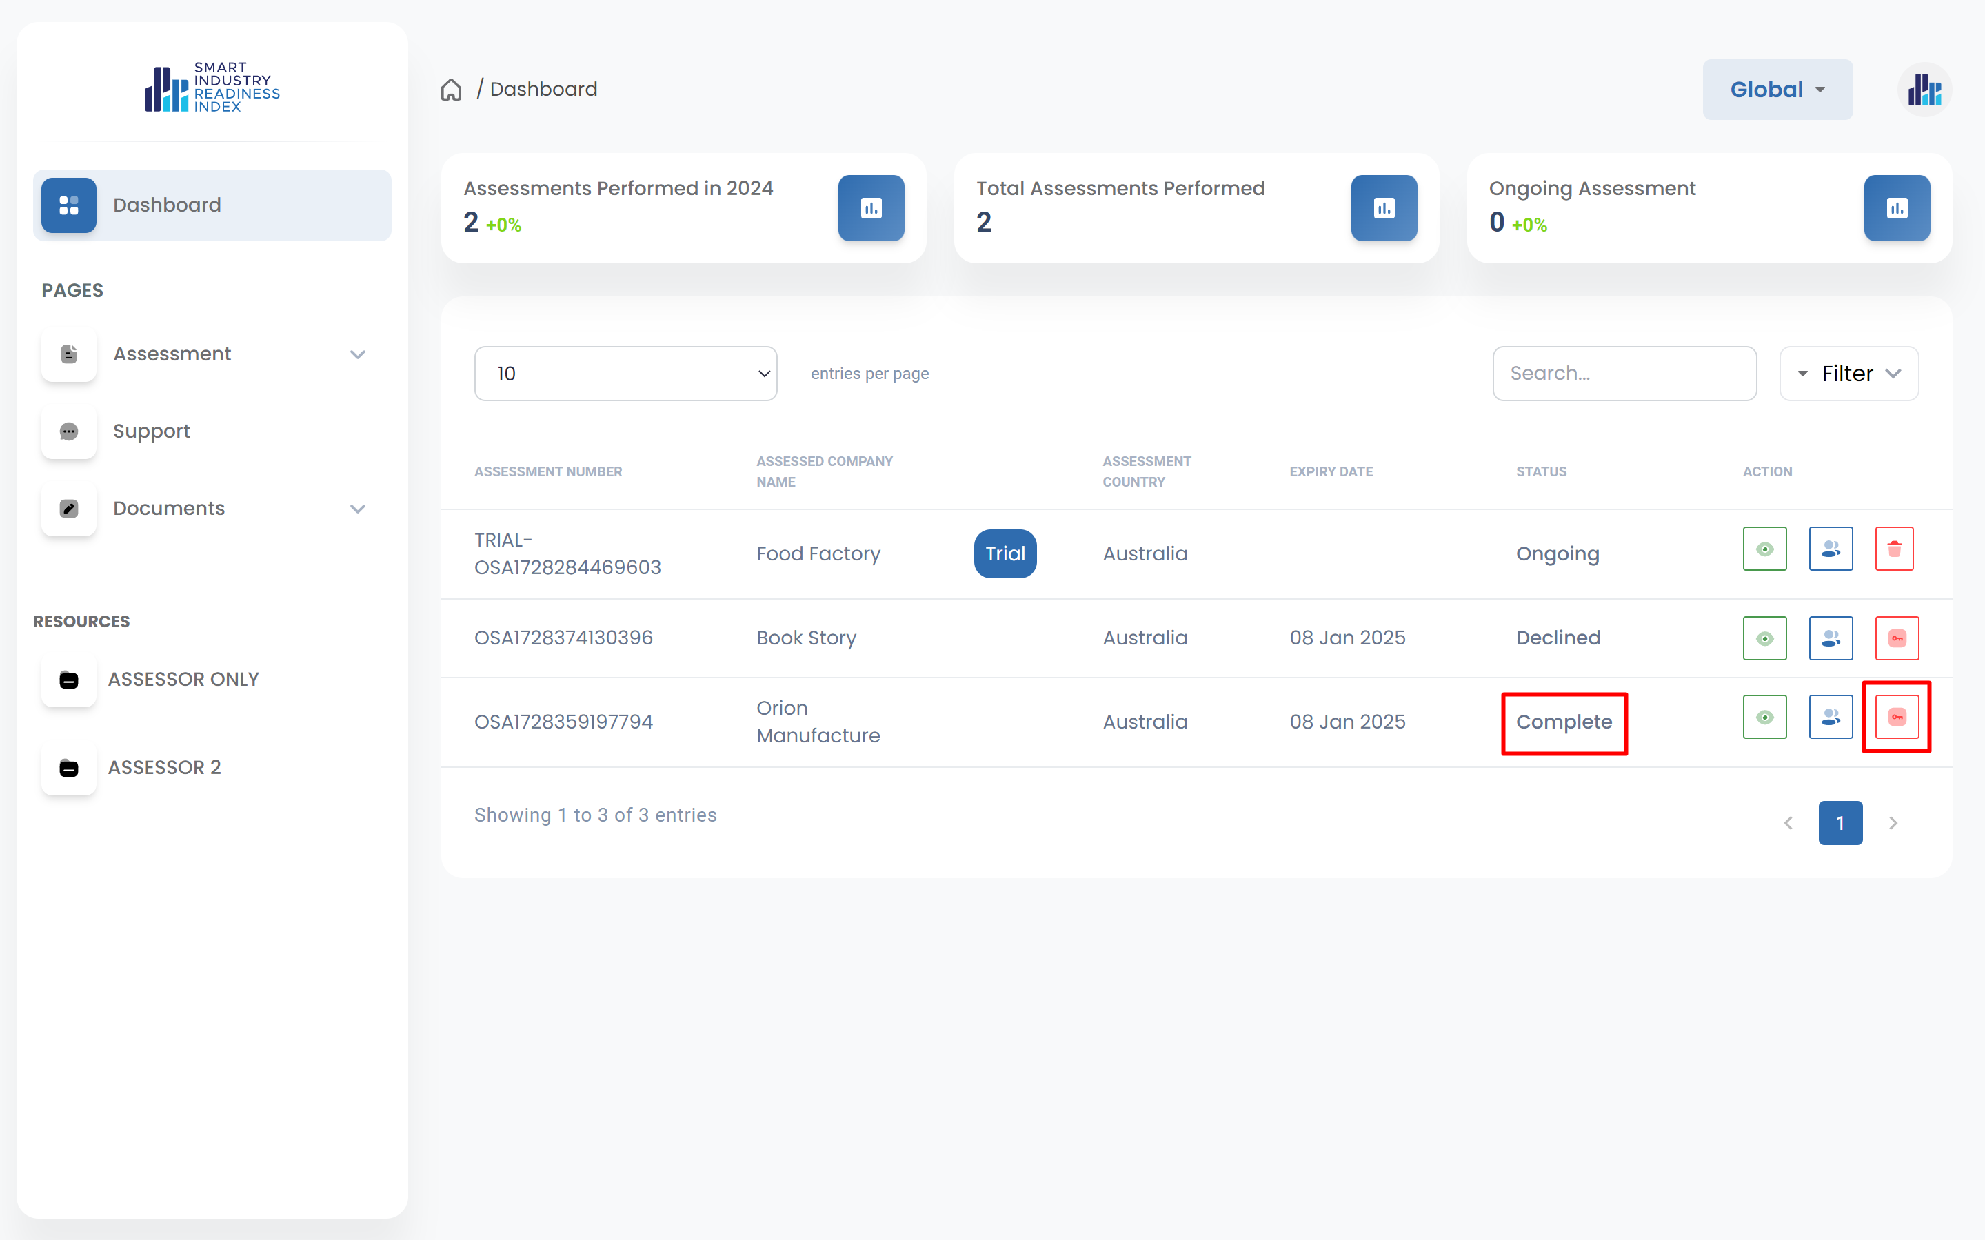View the Book Story assessment via eye icon

point(1764,638)
